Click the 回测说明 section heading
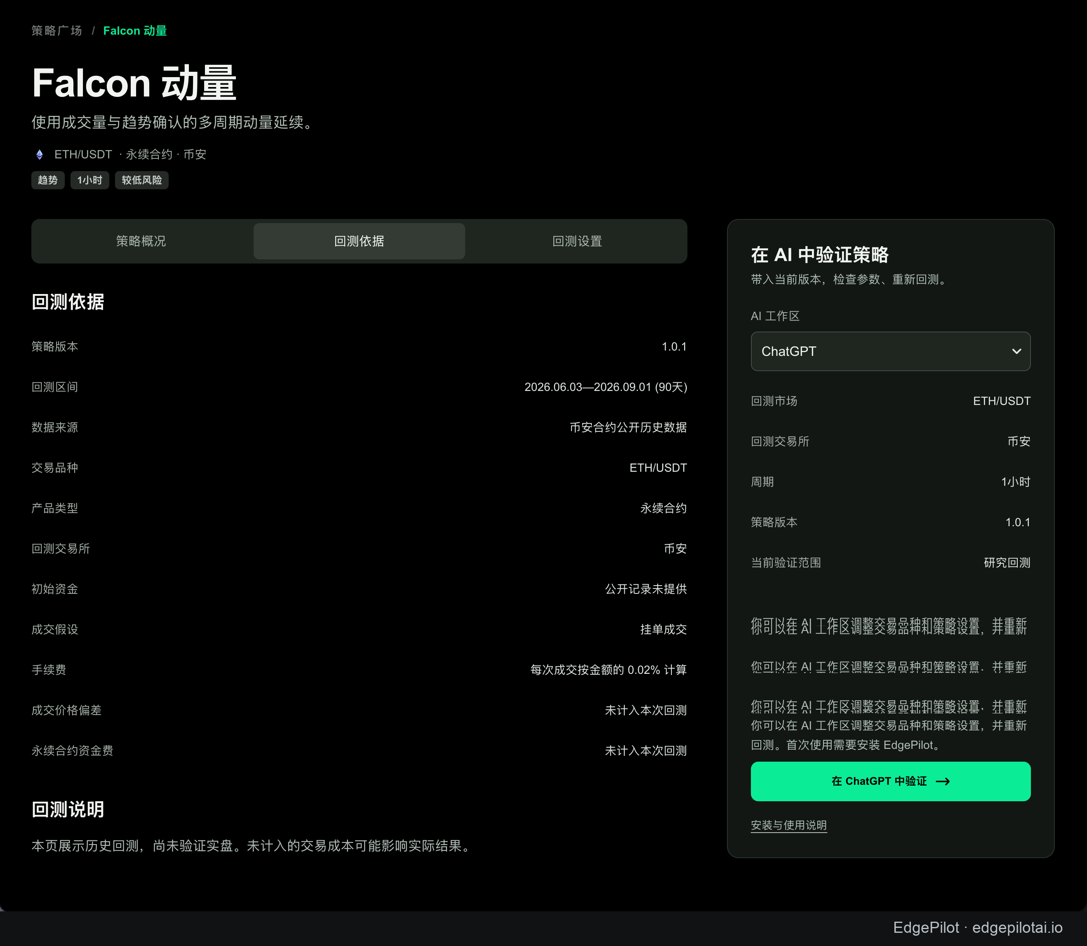This screenshot has height=946, width=1087. coord(68,809)
